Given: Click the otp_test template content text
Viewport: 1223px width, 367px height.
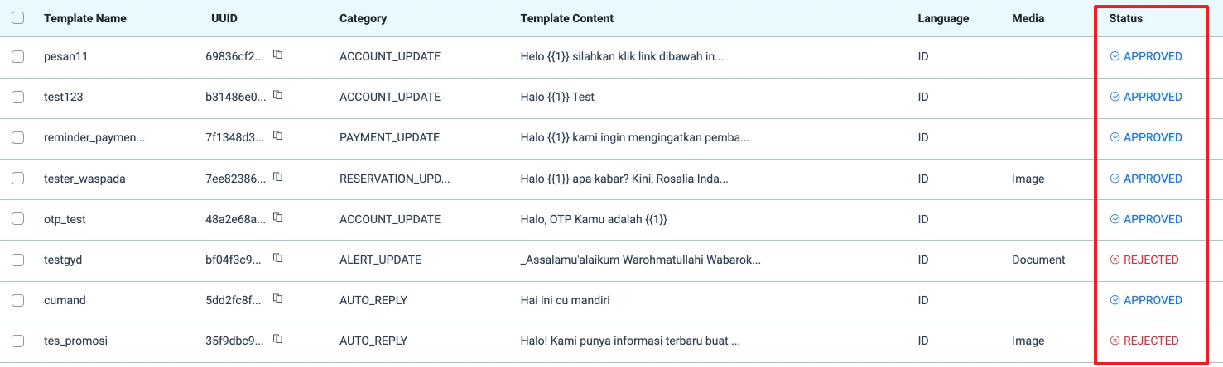Looking at the screenshot, I should point(594,219).
